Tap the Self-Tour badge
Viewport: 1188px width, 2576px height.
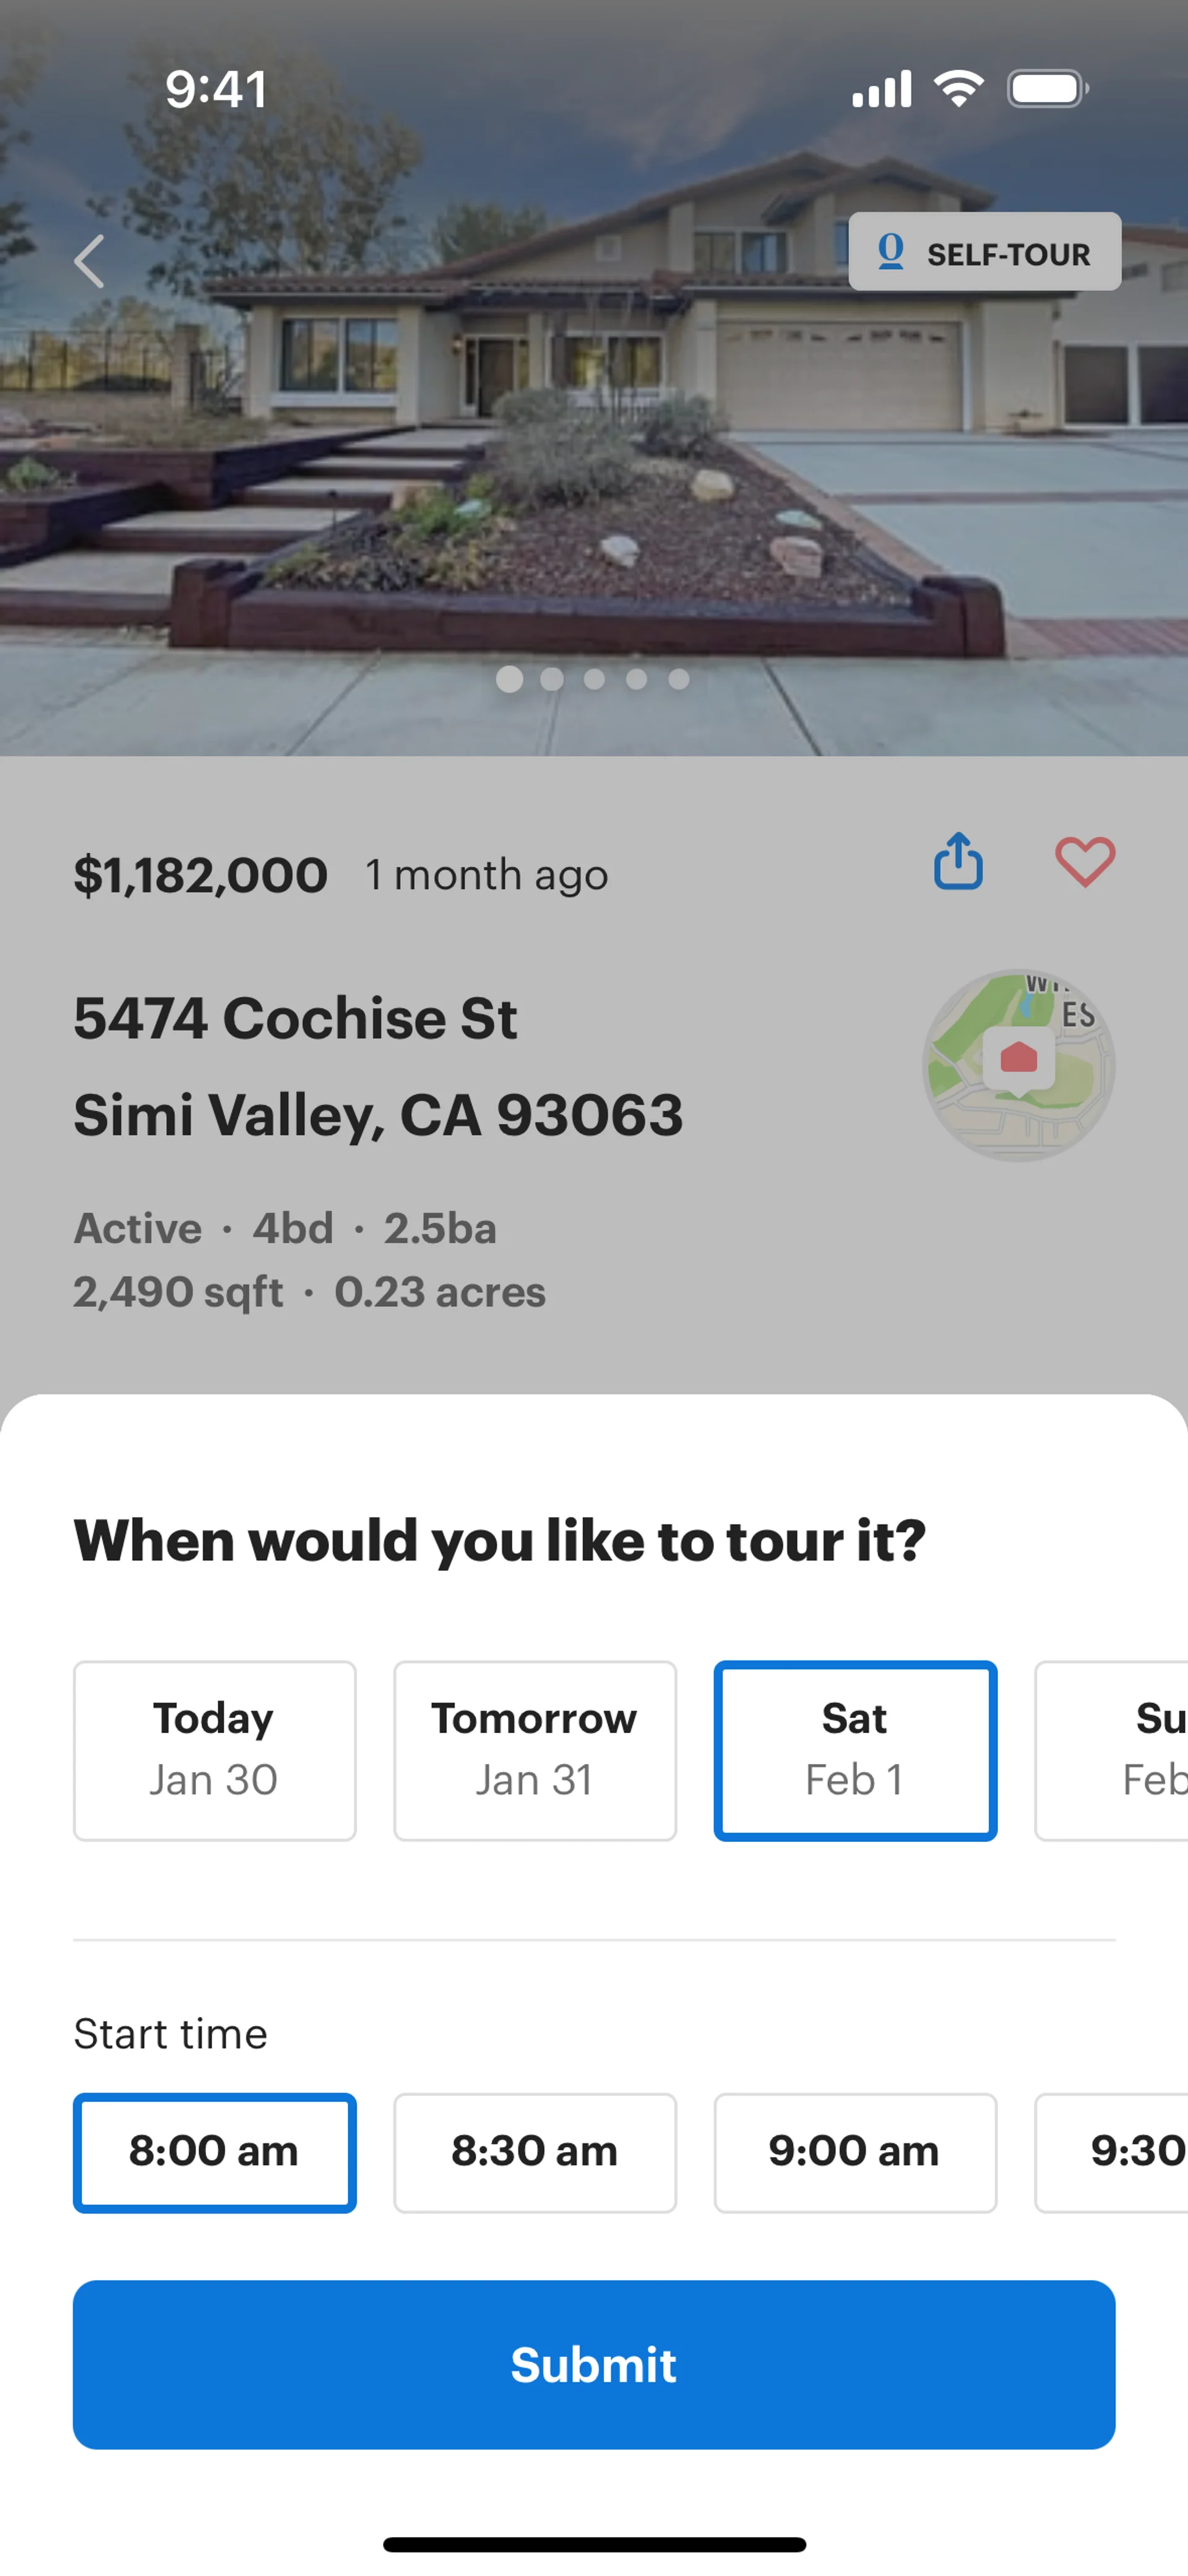click(984, 252)
